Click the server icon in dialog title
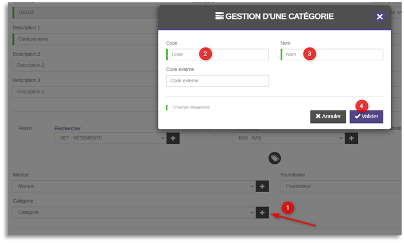This screenshot has height=243, width=404. tap(219, 17)
